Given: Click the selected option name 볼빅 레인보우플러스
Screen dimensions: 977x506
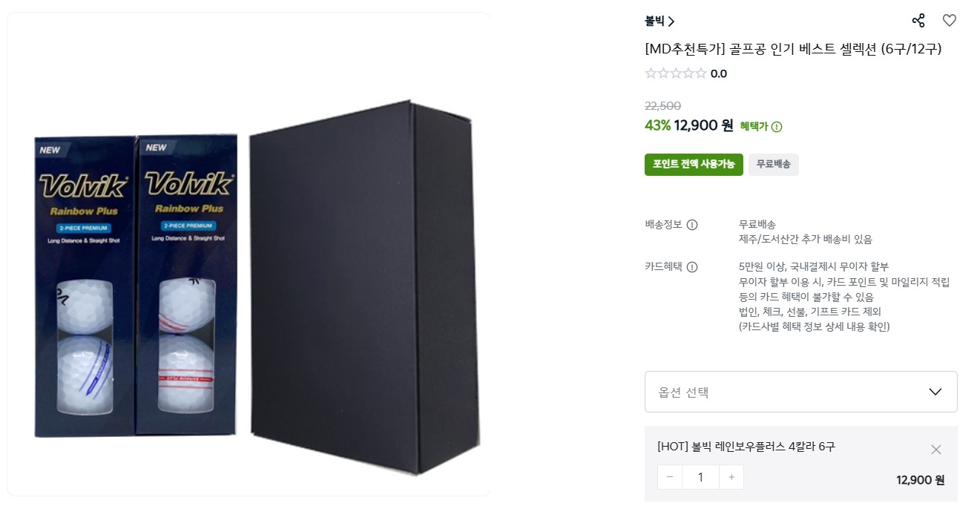Looking at the screenshot, I should (746, 447).
